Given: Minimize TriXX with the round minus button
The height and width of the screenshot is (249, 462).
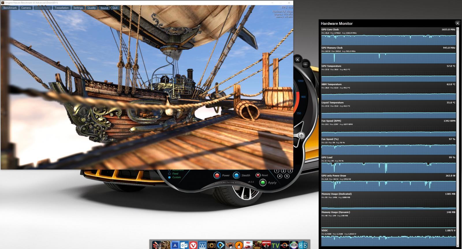Looking at the screenshot, I should click(x=306, y=64).
